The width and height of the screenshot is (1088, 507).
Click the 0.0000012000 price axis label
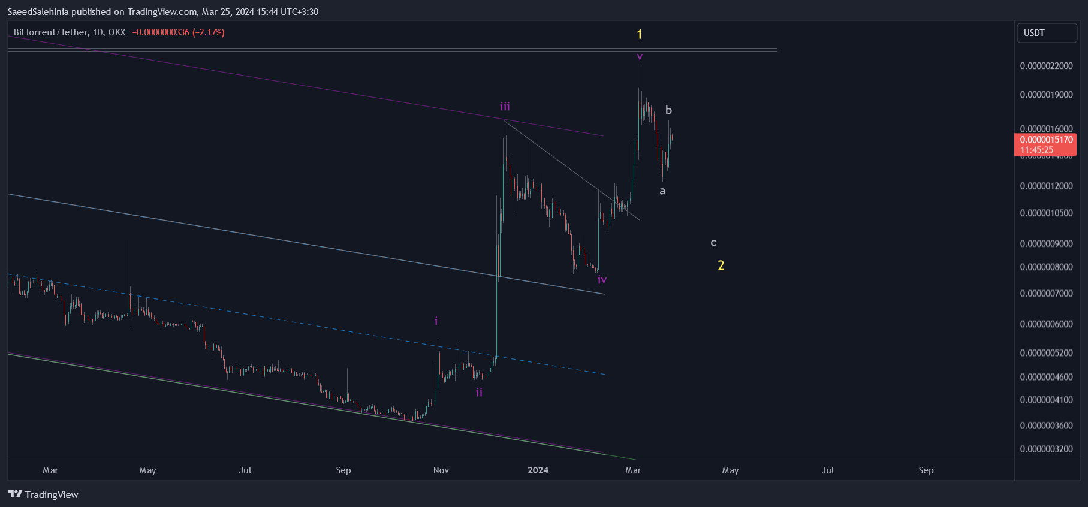click(1047, 186)
